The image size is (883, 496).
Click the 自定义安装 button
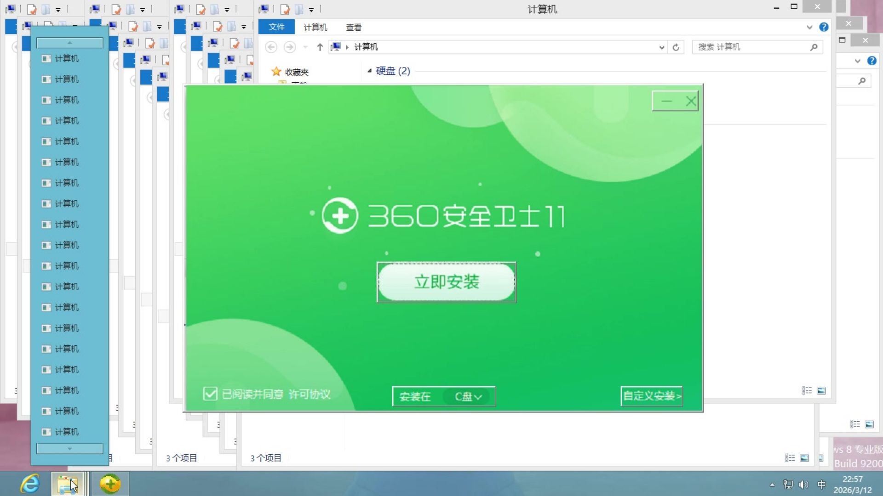pyautogui.click(x=651, y=396)
